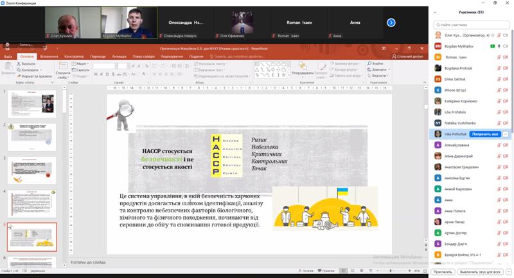Screen dimensions: 514x278
Task: Click the Format Painter (Формат за зразком) icon
Action: [x=19, y=76]
